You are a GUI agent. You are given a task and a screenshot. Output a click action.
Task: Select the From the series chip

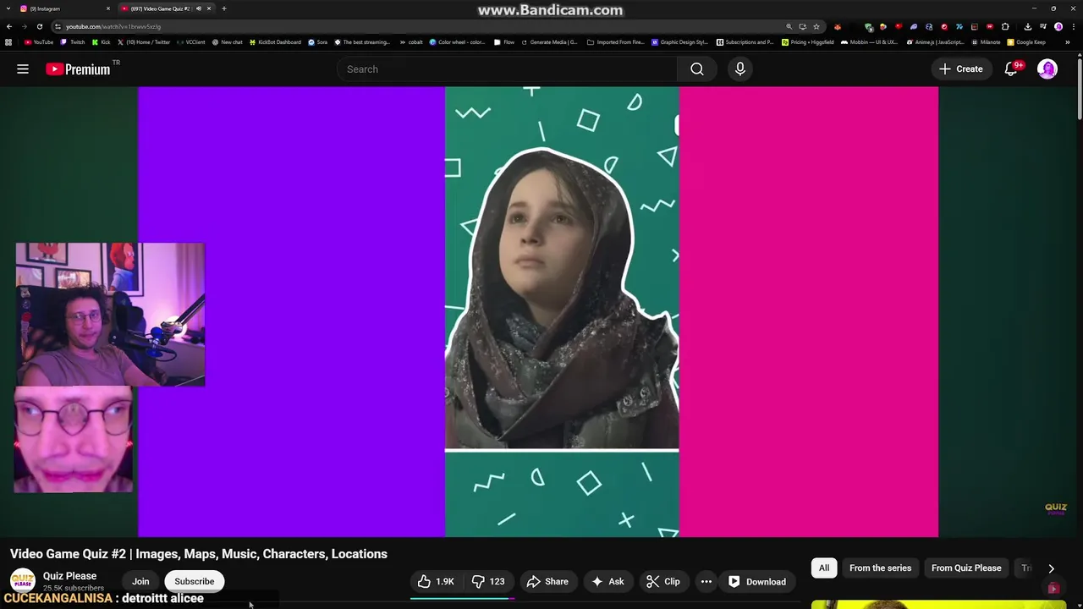point(880,568)
